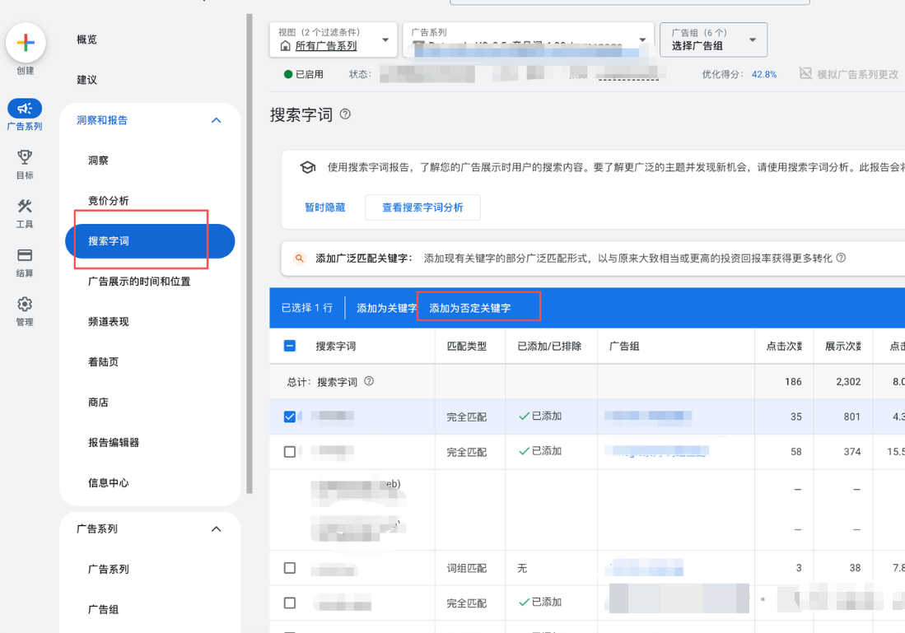Click the 创建 plus icon
Image resolution: width=905 pixels, height=633 pixels.
(x=25, y=42)
